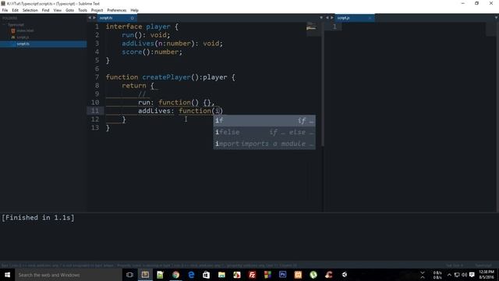
Task: Open the Action Center notifications
Action: tap(472, 275)
